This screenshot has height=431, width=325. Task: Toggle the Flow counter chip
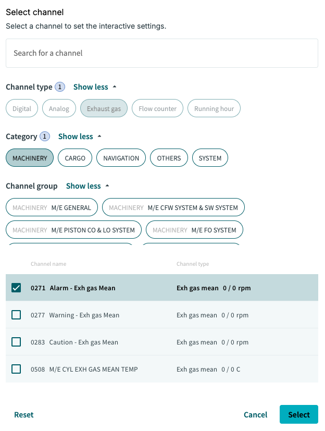[157, 108]
